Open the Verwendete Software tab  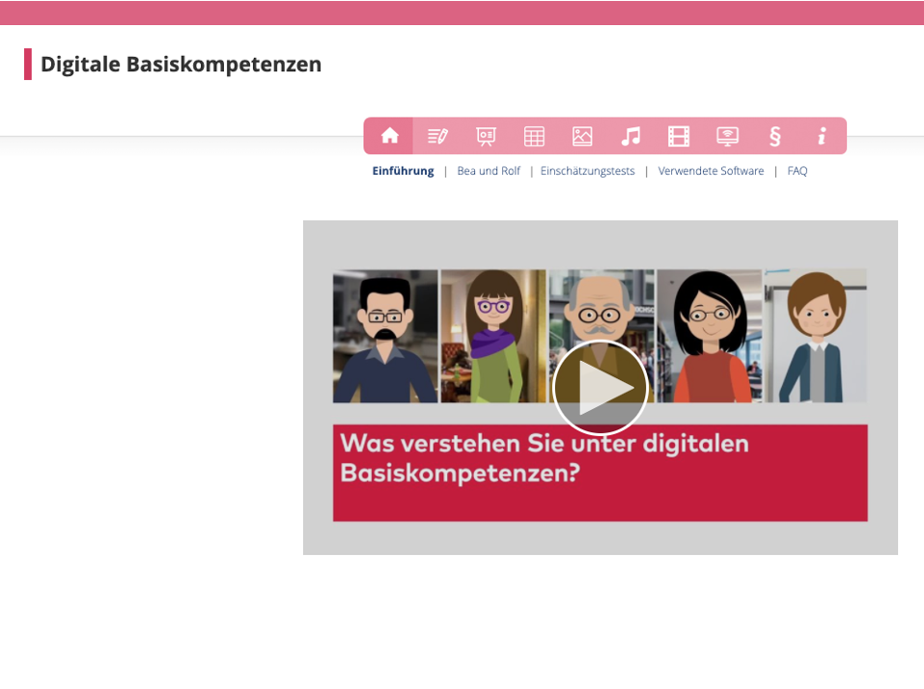click(711, 171)
